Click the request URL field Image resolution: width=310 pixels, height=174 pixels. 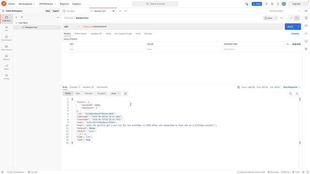coord(183,27)
